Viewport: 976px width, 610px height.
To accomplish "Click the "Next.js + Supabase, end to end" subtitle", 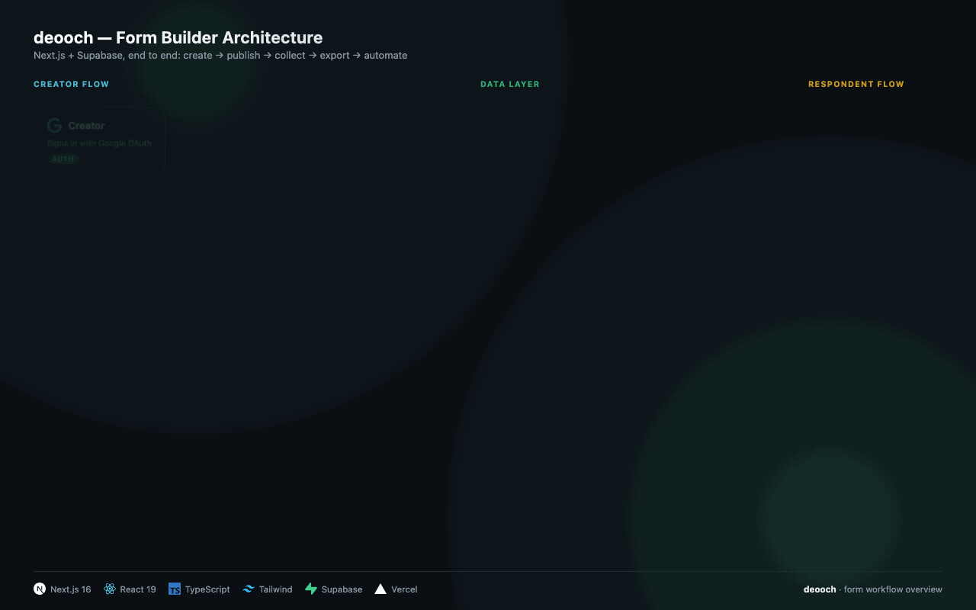I will click(x=220, y=56).
